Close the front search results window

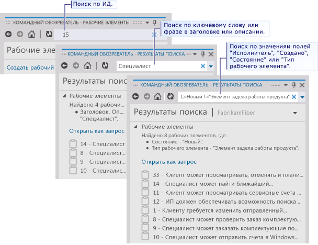point(302,85)
